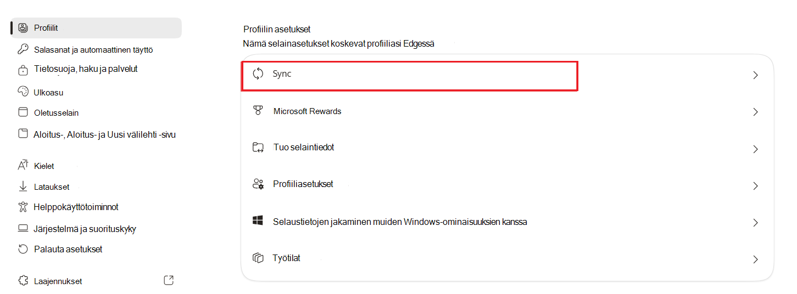Screen dimensions: 797x294
Task: Expand the Työtilat chevron
Action: pos(756,259)
